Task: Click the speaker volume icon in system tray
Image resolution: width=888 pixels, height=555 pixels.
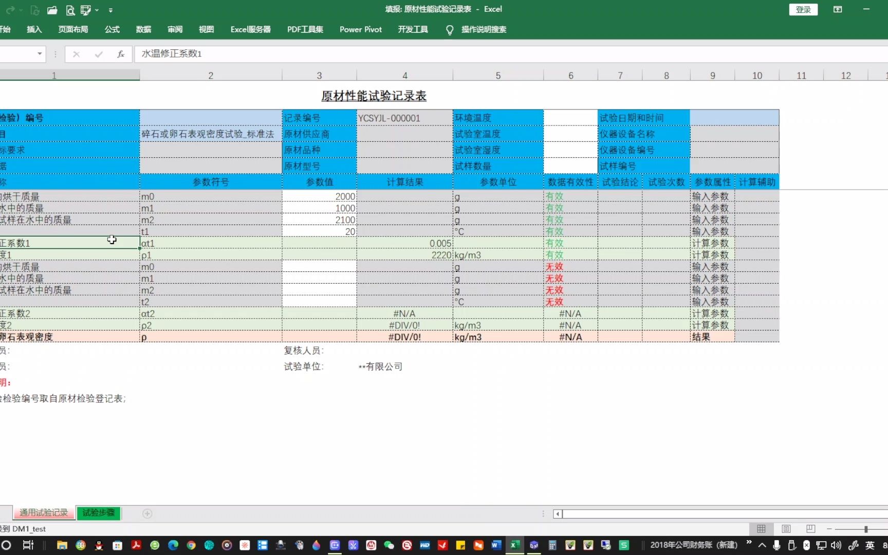Action: click(x=835, y=545)
